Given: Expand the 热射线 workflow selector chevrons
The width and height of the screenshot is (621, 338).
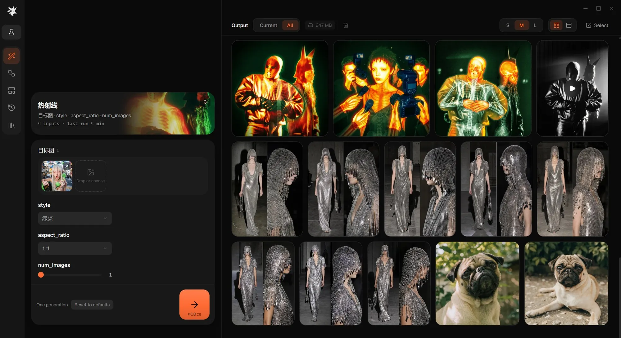Looking at the screenshot, I should (205, 102).
